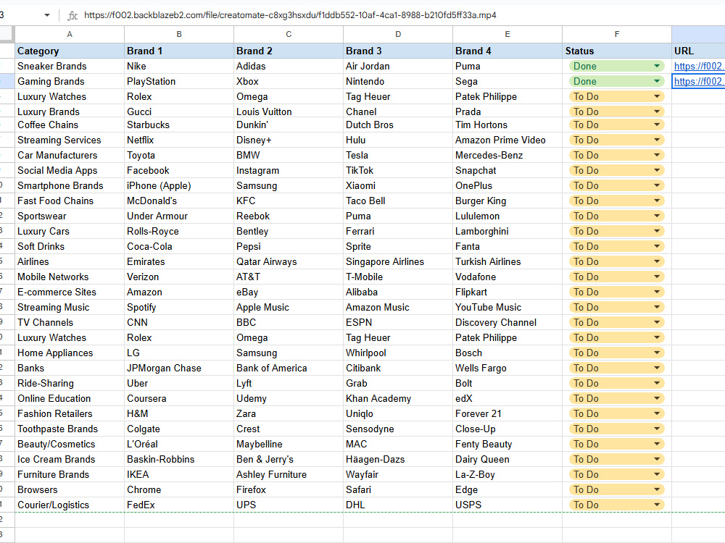Select column C header
Image resolution: width=725 pixels, height=543 pixels.
[289, 34]
